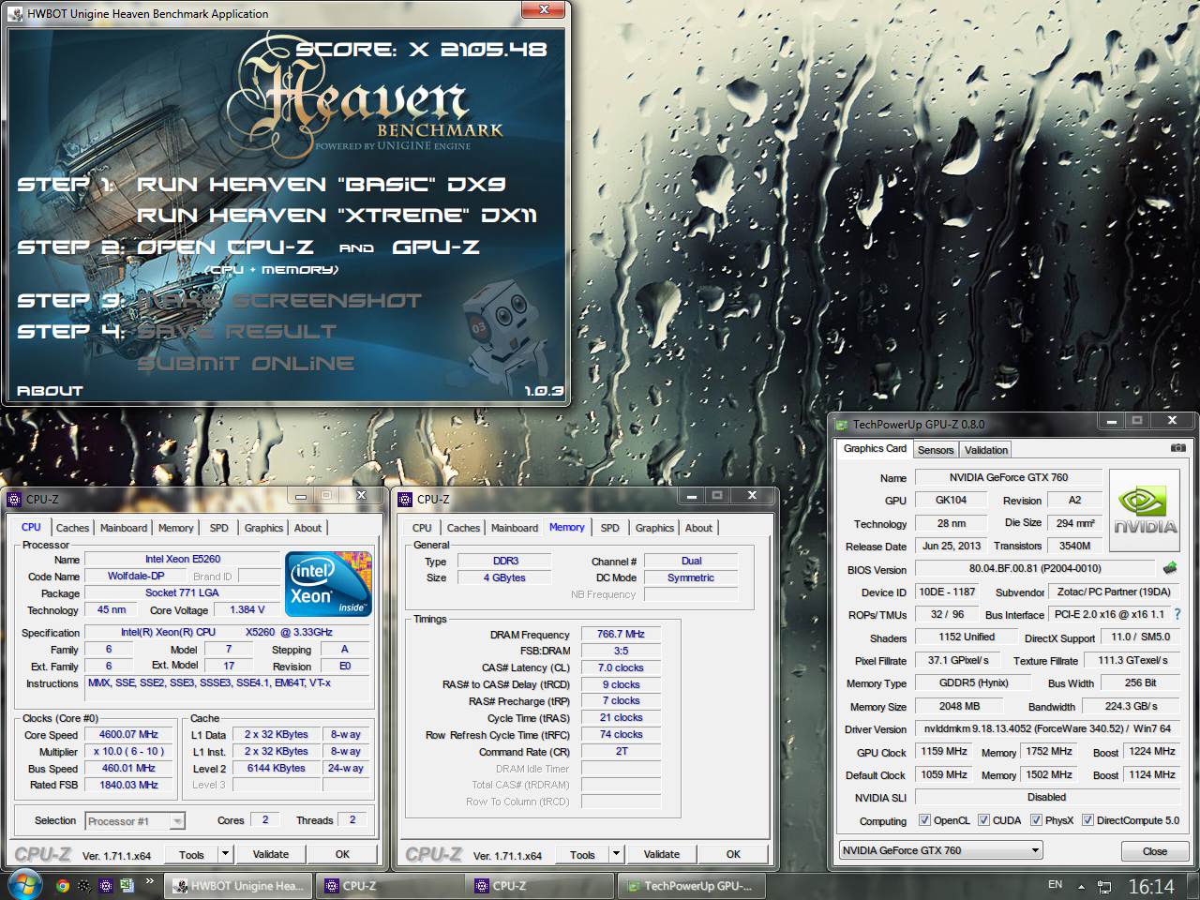Click SAVE RESULT in step 4

click(237, 332)
